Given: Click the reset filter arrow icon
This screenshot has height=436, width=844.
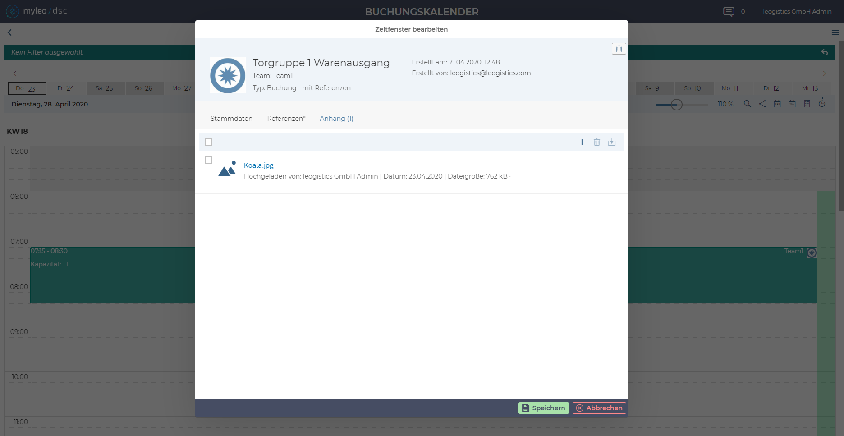Looking at the screenshot, I should pos(824,52).
